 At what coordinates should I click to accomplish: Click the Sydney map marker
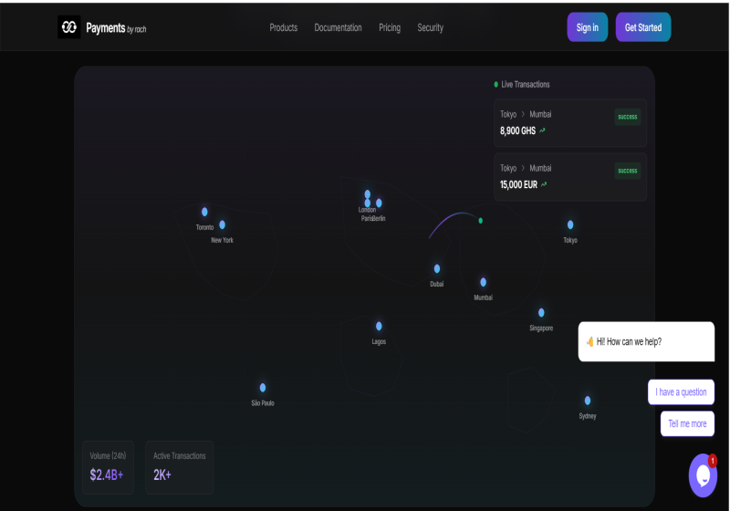588,401
